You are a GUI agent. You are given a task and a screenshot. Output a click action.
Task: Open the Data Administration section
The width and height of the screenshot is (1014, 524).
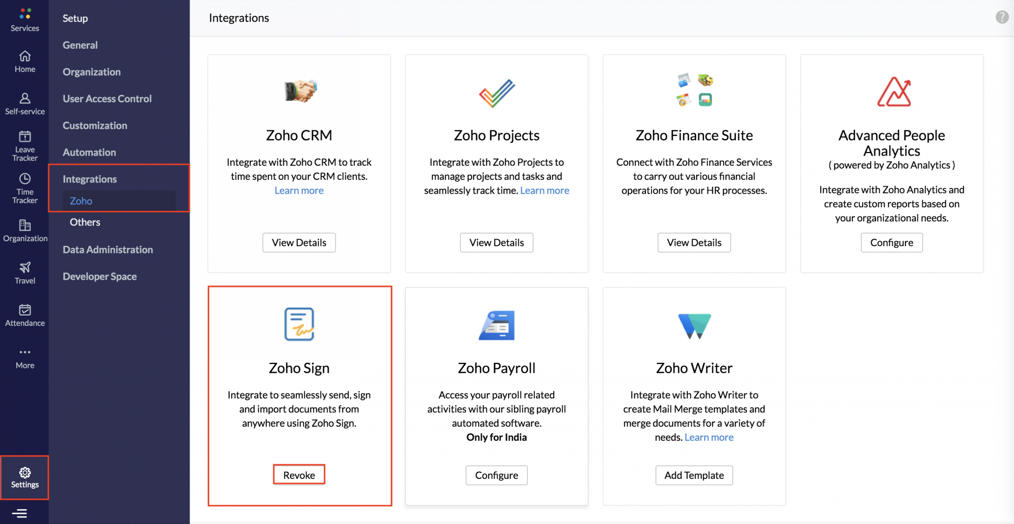(107, 249)
